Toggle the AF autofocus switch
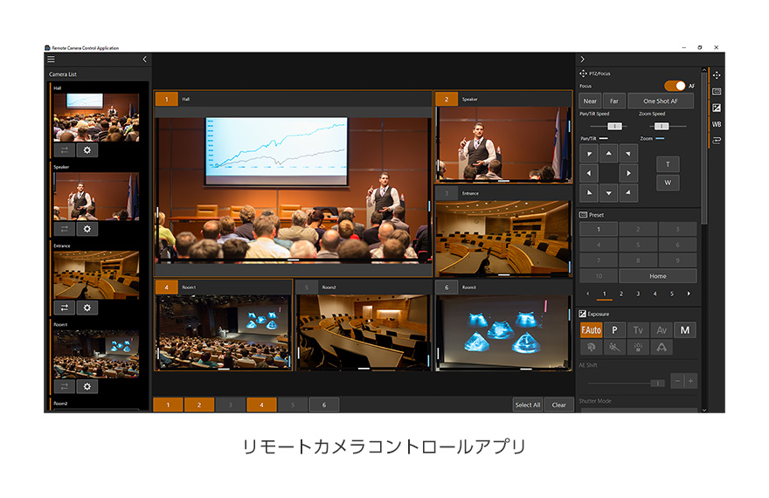This screenshot has height=498, width=769. [675, 86]
